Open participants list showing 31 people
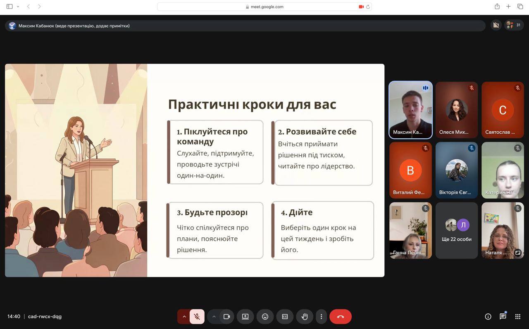Screen dimensions: 529x329 (x=514, y=25)
